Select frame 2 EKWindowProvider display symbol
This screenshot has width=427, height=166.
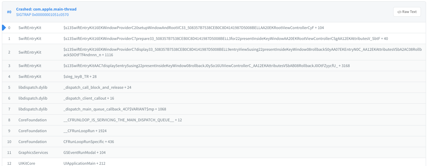click(242, 52)
